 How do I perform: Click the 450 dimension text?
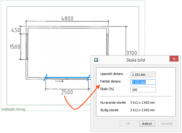tap(16, 30)
